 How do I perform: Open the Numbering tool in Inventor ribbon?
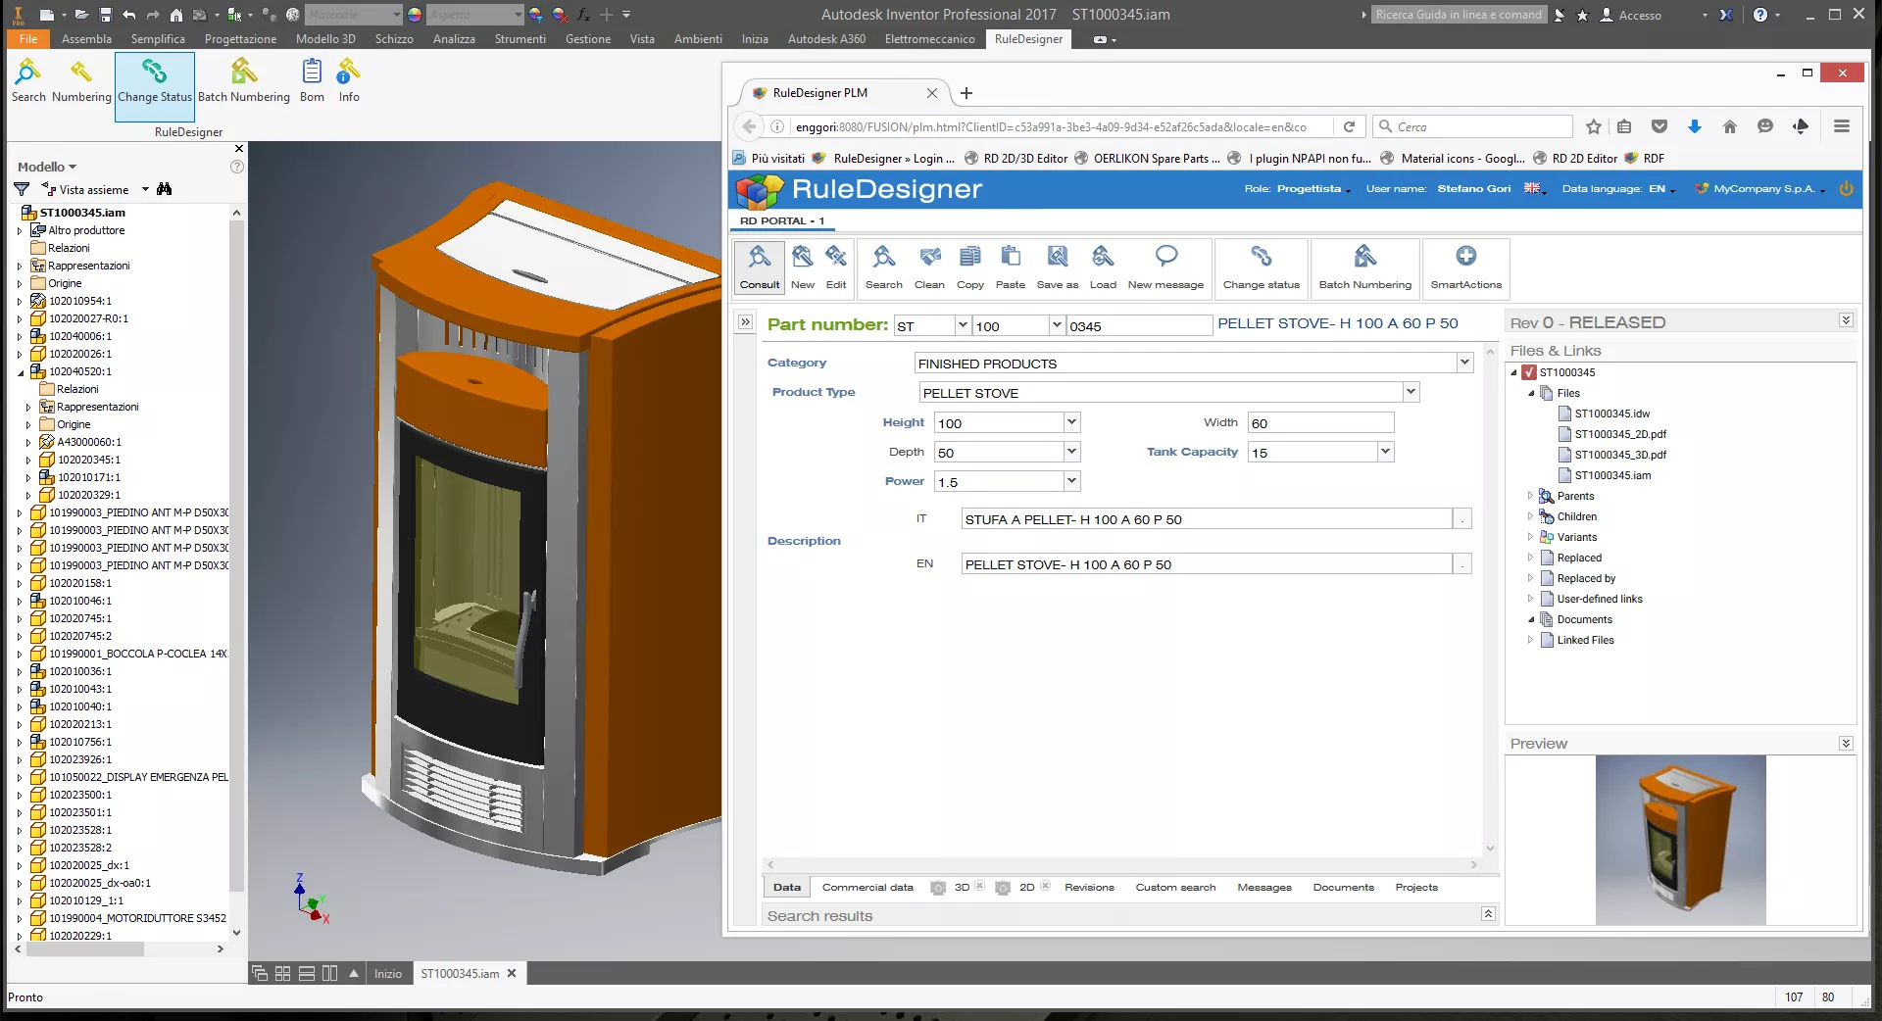pyautogui.click(x=81, y=80)
